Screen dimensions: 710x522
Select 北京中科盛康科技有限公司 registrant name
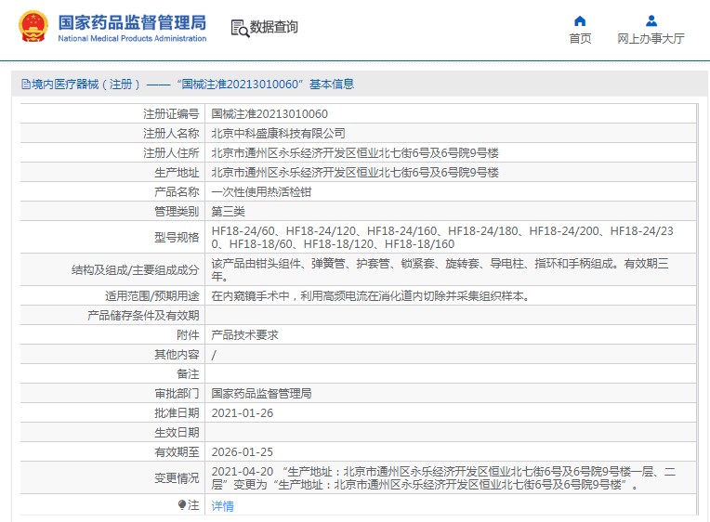[278, 133]
